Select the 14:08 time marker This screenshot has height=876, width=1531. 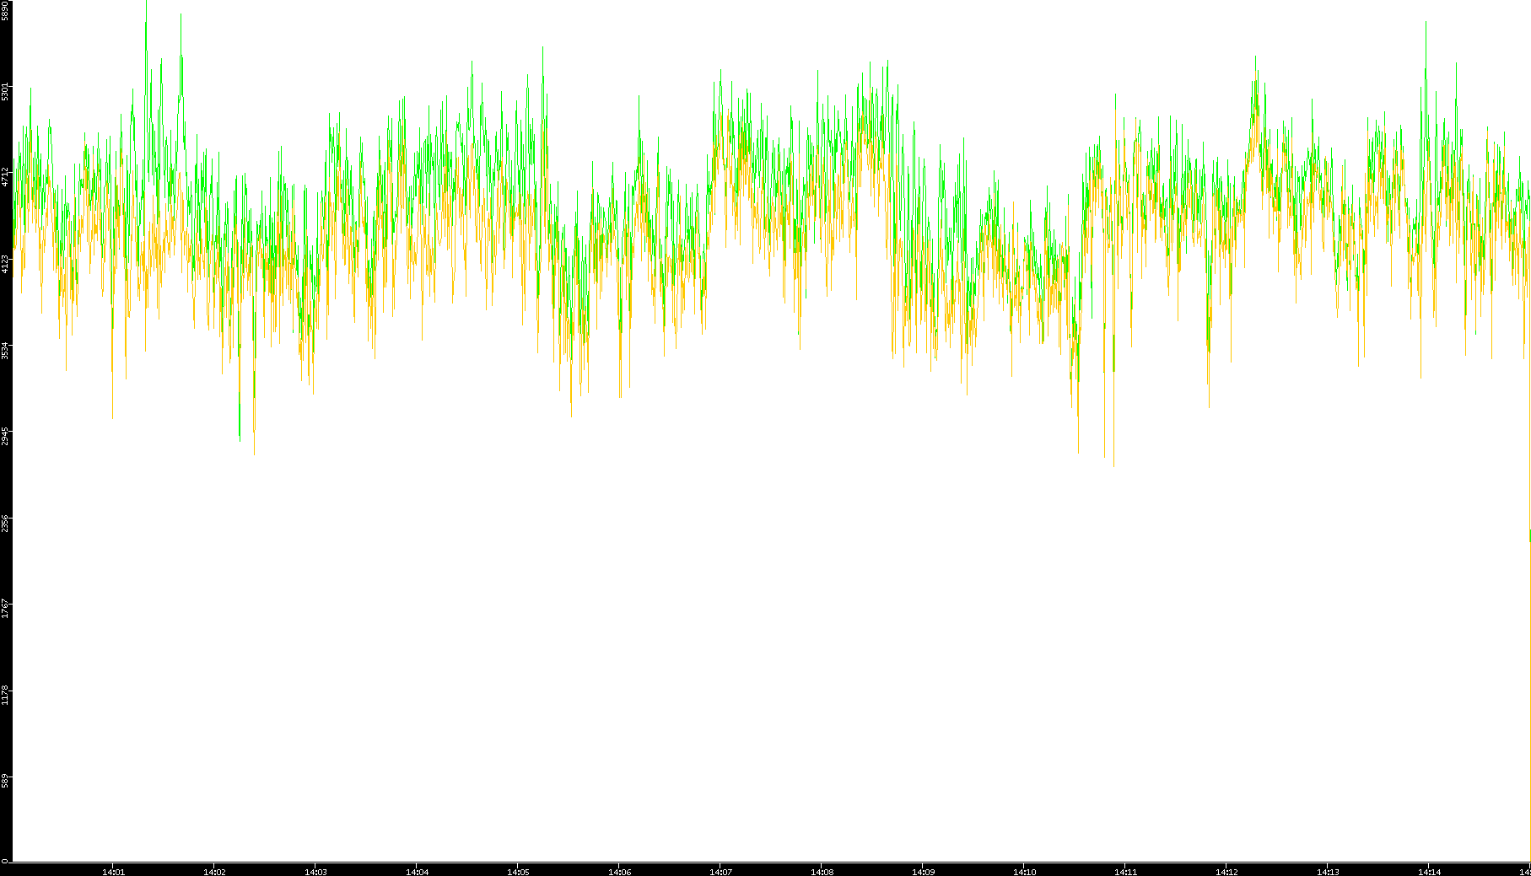coord(822,872)
